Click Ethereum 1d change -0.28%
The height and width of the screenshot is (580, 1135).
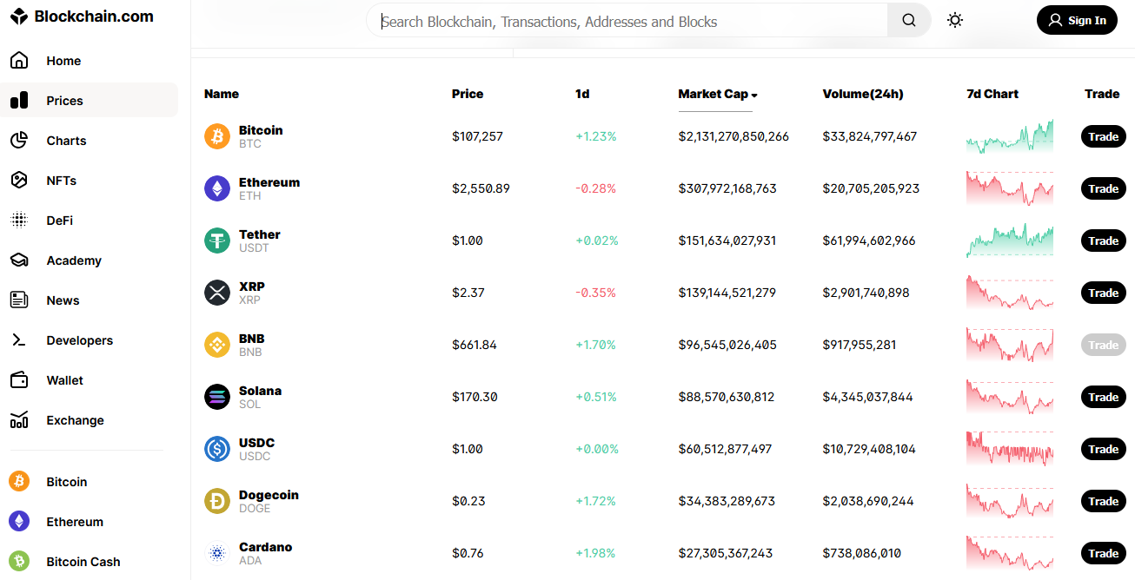pyautogui.click(x=595, y=188)
